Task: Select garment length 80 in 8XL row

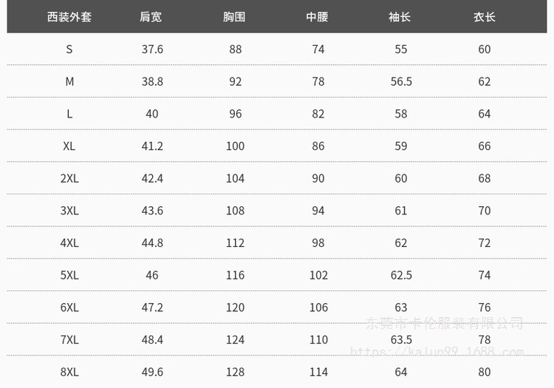Action: pos(485,372)
